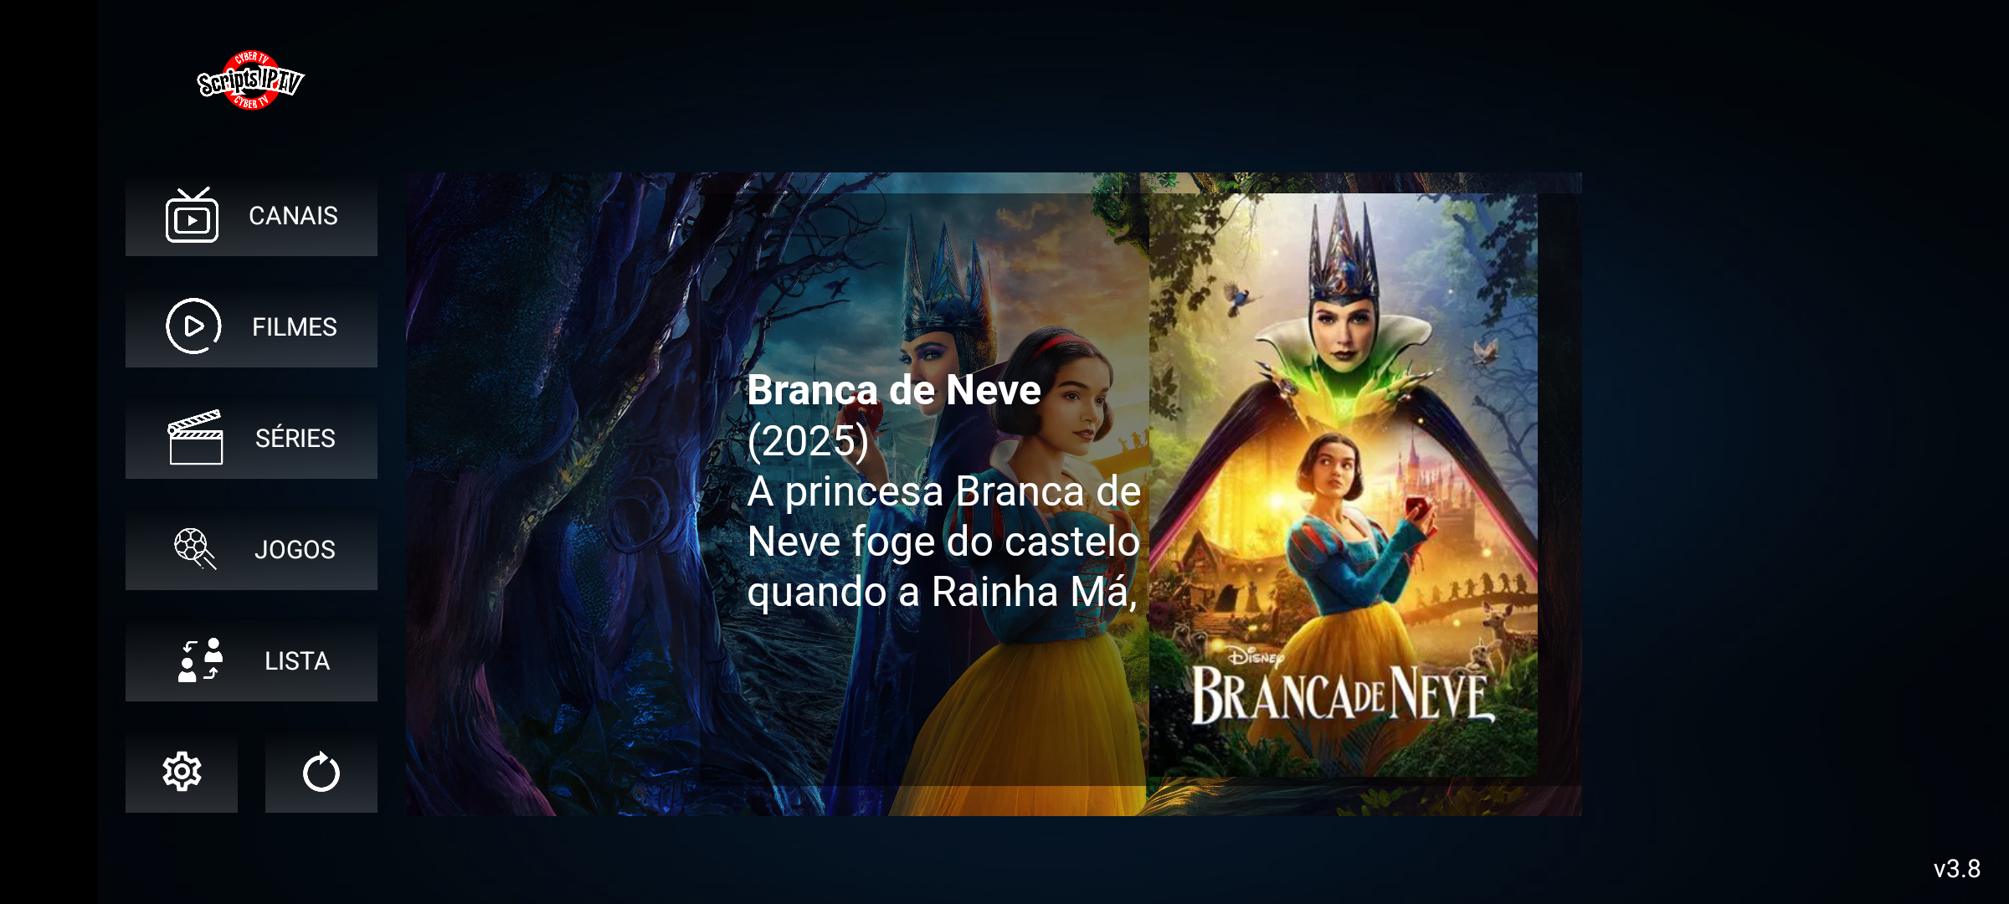2009x904 pixels.
Task: Open the Séries section label
Action: tap(295, 438)
